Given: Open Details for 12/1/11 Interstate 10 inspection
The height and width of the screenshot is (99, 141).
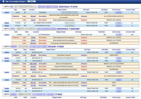Looking at the screenshot, I should click(7, 88).
